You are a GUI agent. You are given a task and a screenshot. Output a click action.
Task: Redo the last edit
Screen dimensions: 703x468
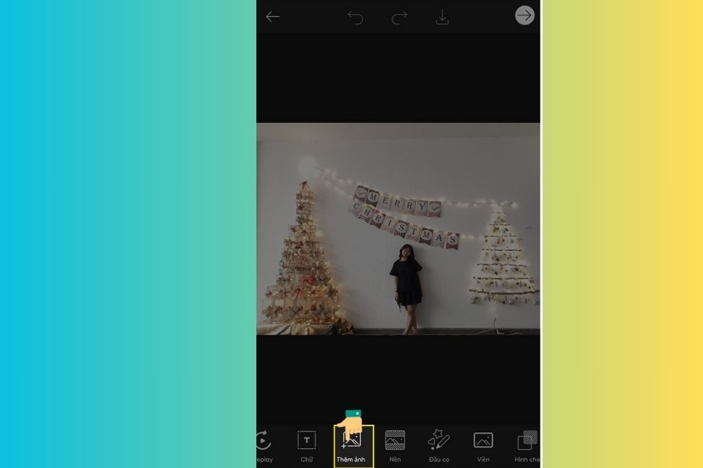399,18
